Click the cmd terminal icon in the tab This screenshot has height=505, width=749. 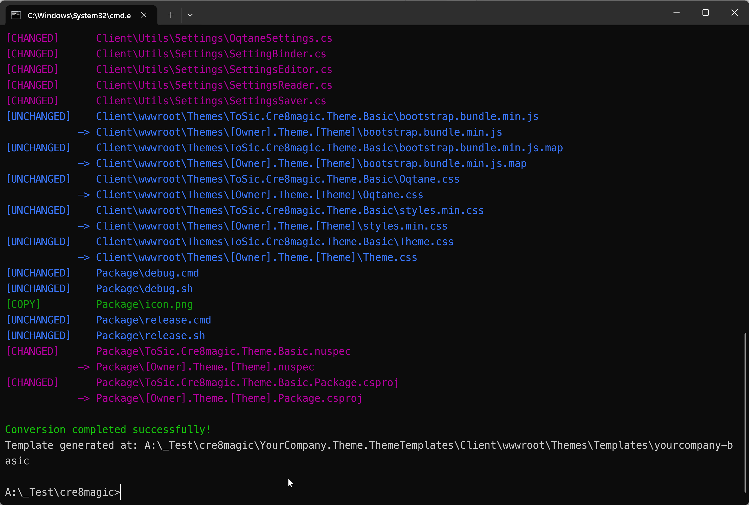coord(16,15)
